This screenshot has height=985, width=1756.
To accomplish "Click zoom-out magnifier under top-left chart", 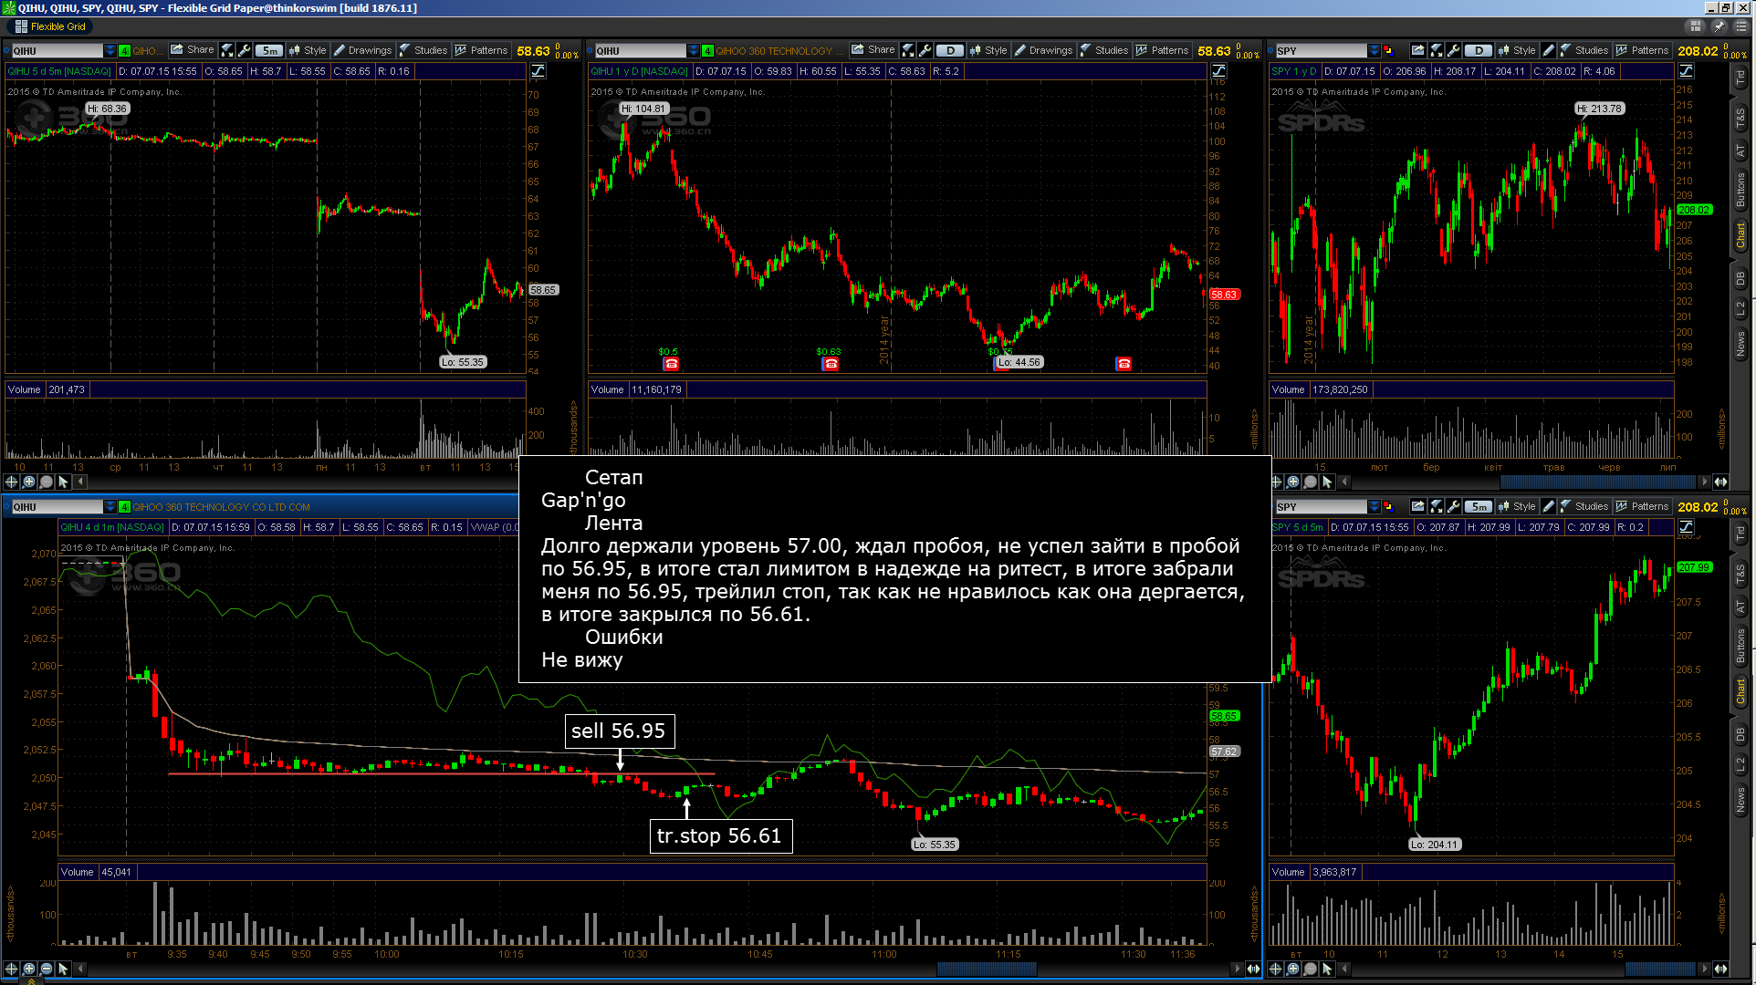I will tap(47, 482).
